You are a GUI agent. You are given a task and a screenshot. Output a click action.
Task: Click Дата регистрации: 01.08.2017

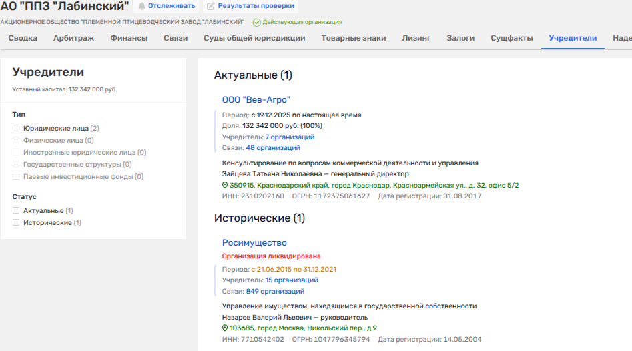coord(429,196)
